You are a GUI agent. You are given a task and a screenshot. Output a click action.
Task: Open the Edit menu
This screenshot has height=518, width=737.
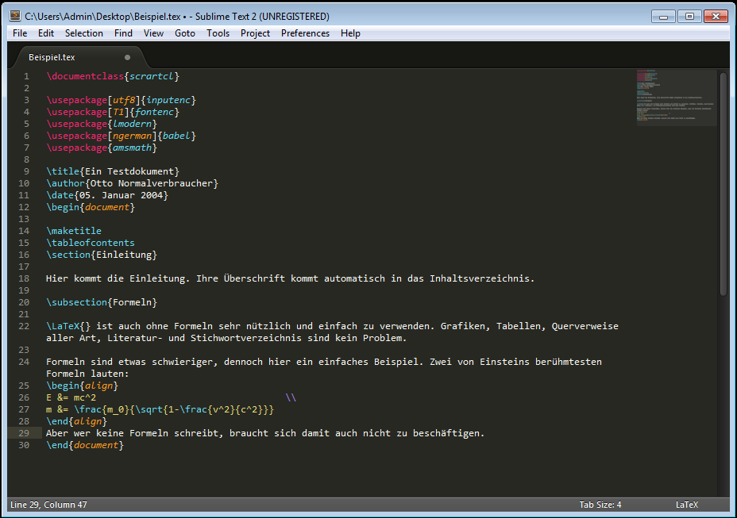click(x=46, y=33)
